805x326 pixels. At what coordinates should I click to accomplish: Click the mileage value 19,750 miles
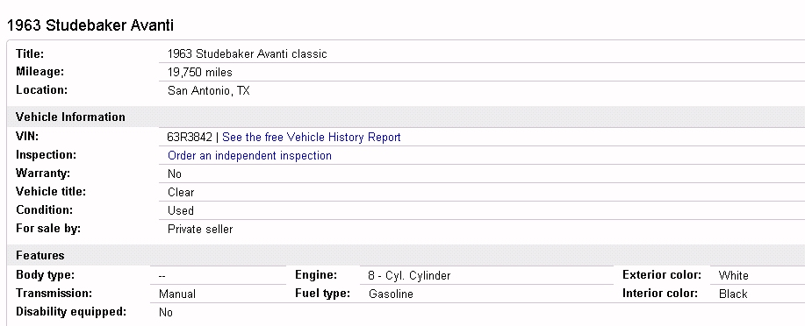(199, 72)
